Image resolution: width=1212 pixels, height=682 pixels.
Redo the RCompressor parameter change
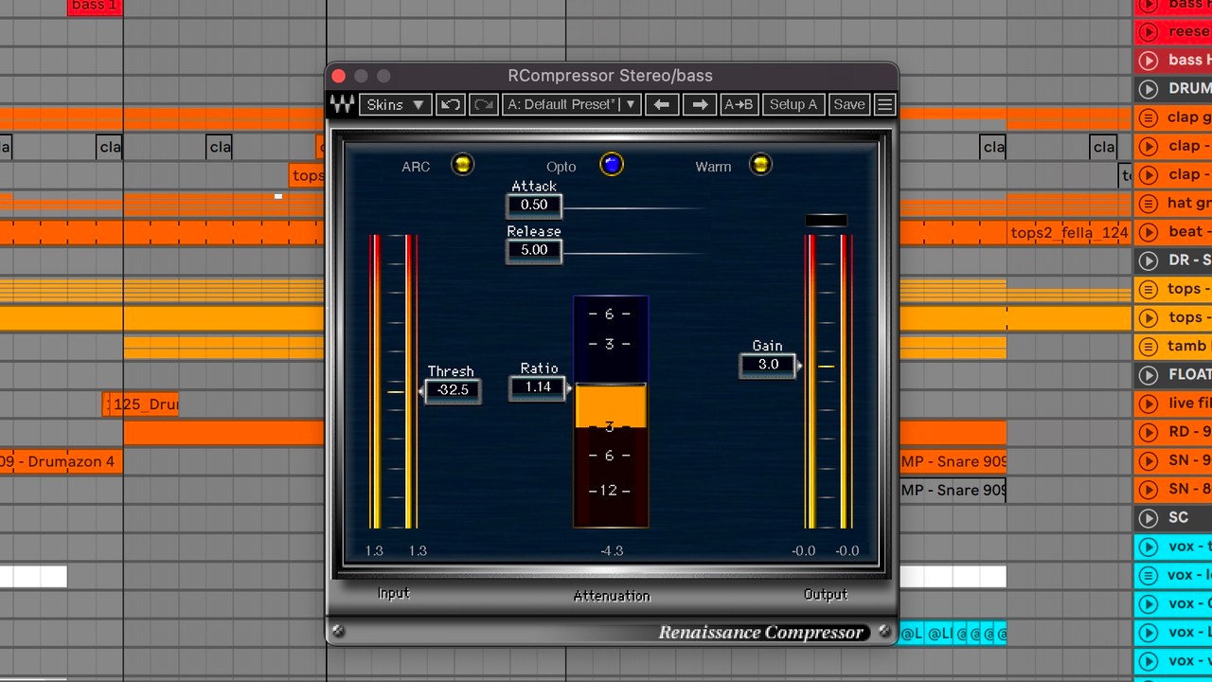pyautogui.click(x=483, y=104)
